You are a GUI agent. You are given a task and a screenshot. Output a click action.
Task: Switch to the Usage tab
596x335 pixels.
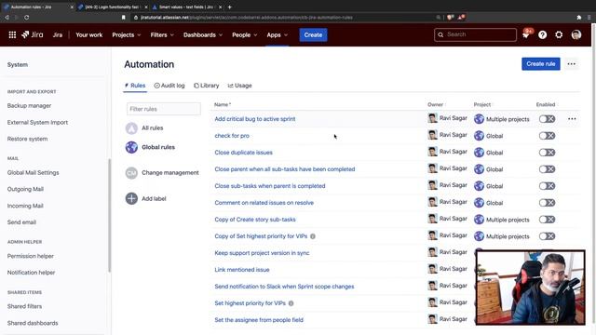(x=239, y=86)
